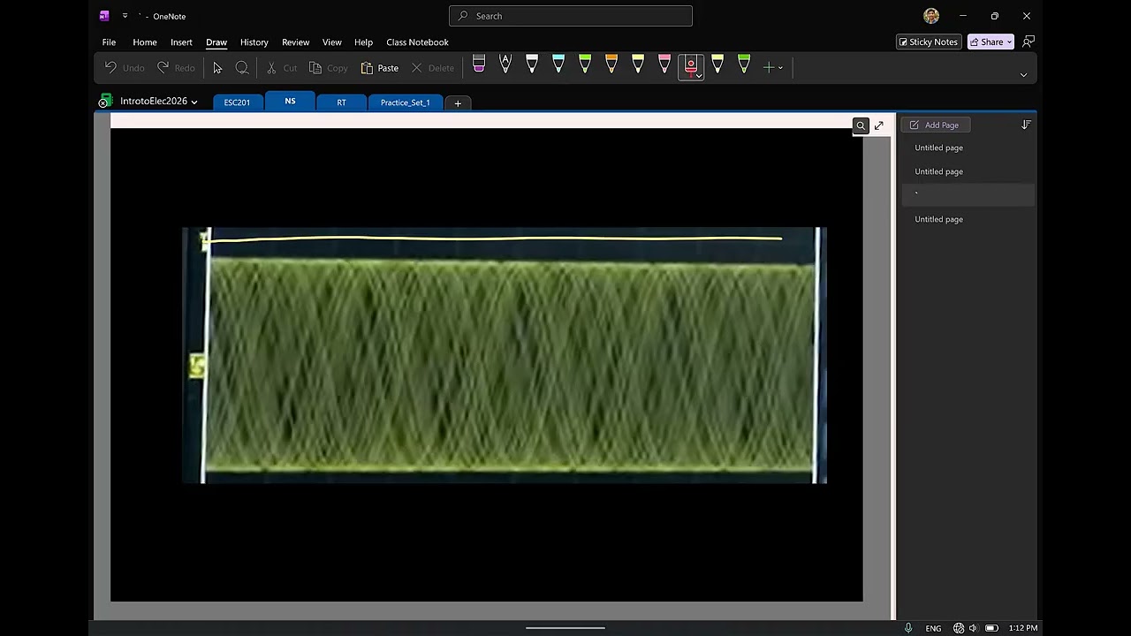
Task: Click the notebook sync status icon
Action: coord(104,102)
